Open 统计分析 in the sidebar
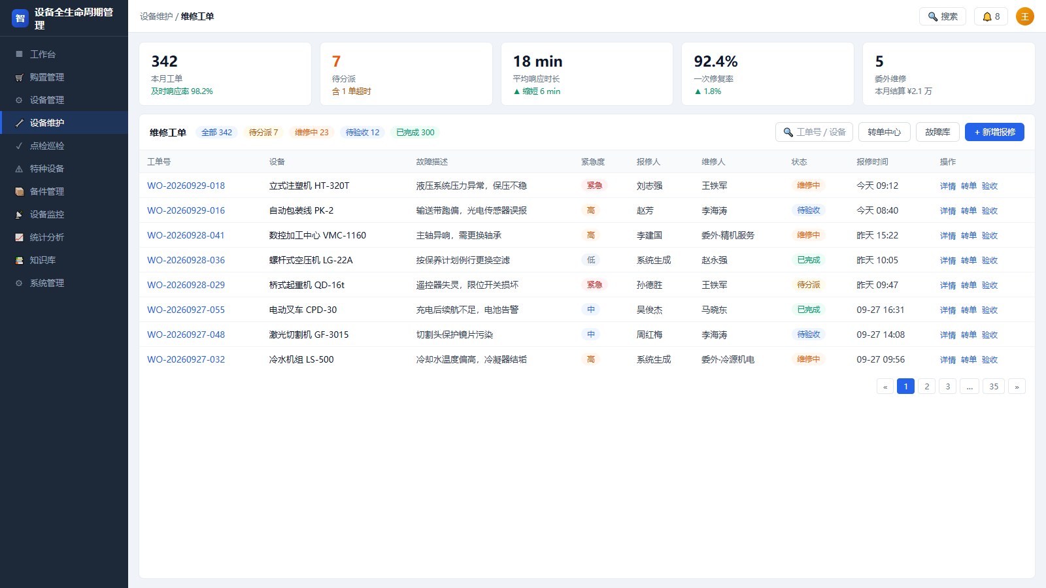Screen dimensions: 1046x588 pyautogui.click(x=64, y=237)
